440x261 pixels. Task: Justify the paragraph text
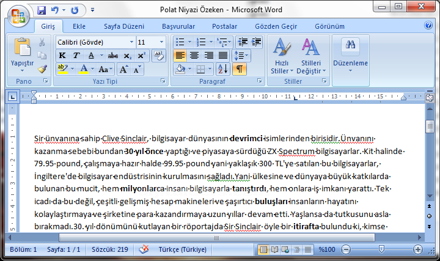(x=223, y=56)
